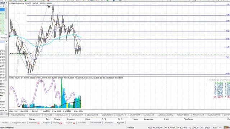Click the Прибыль column header
230x129 pixels.
[x=188, y=119]
